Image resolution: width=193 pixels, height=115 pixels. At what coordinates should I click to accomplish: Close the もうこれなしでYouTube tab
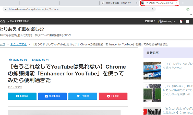(176, 3)
